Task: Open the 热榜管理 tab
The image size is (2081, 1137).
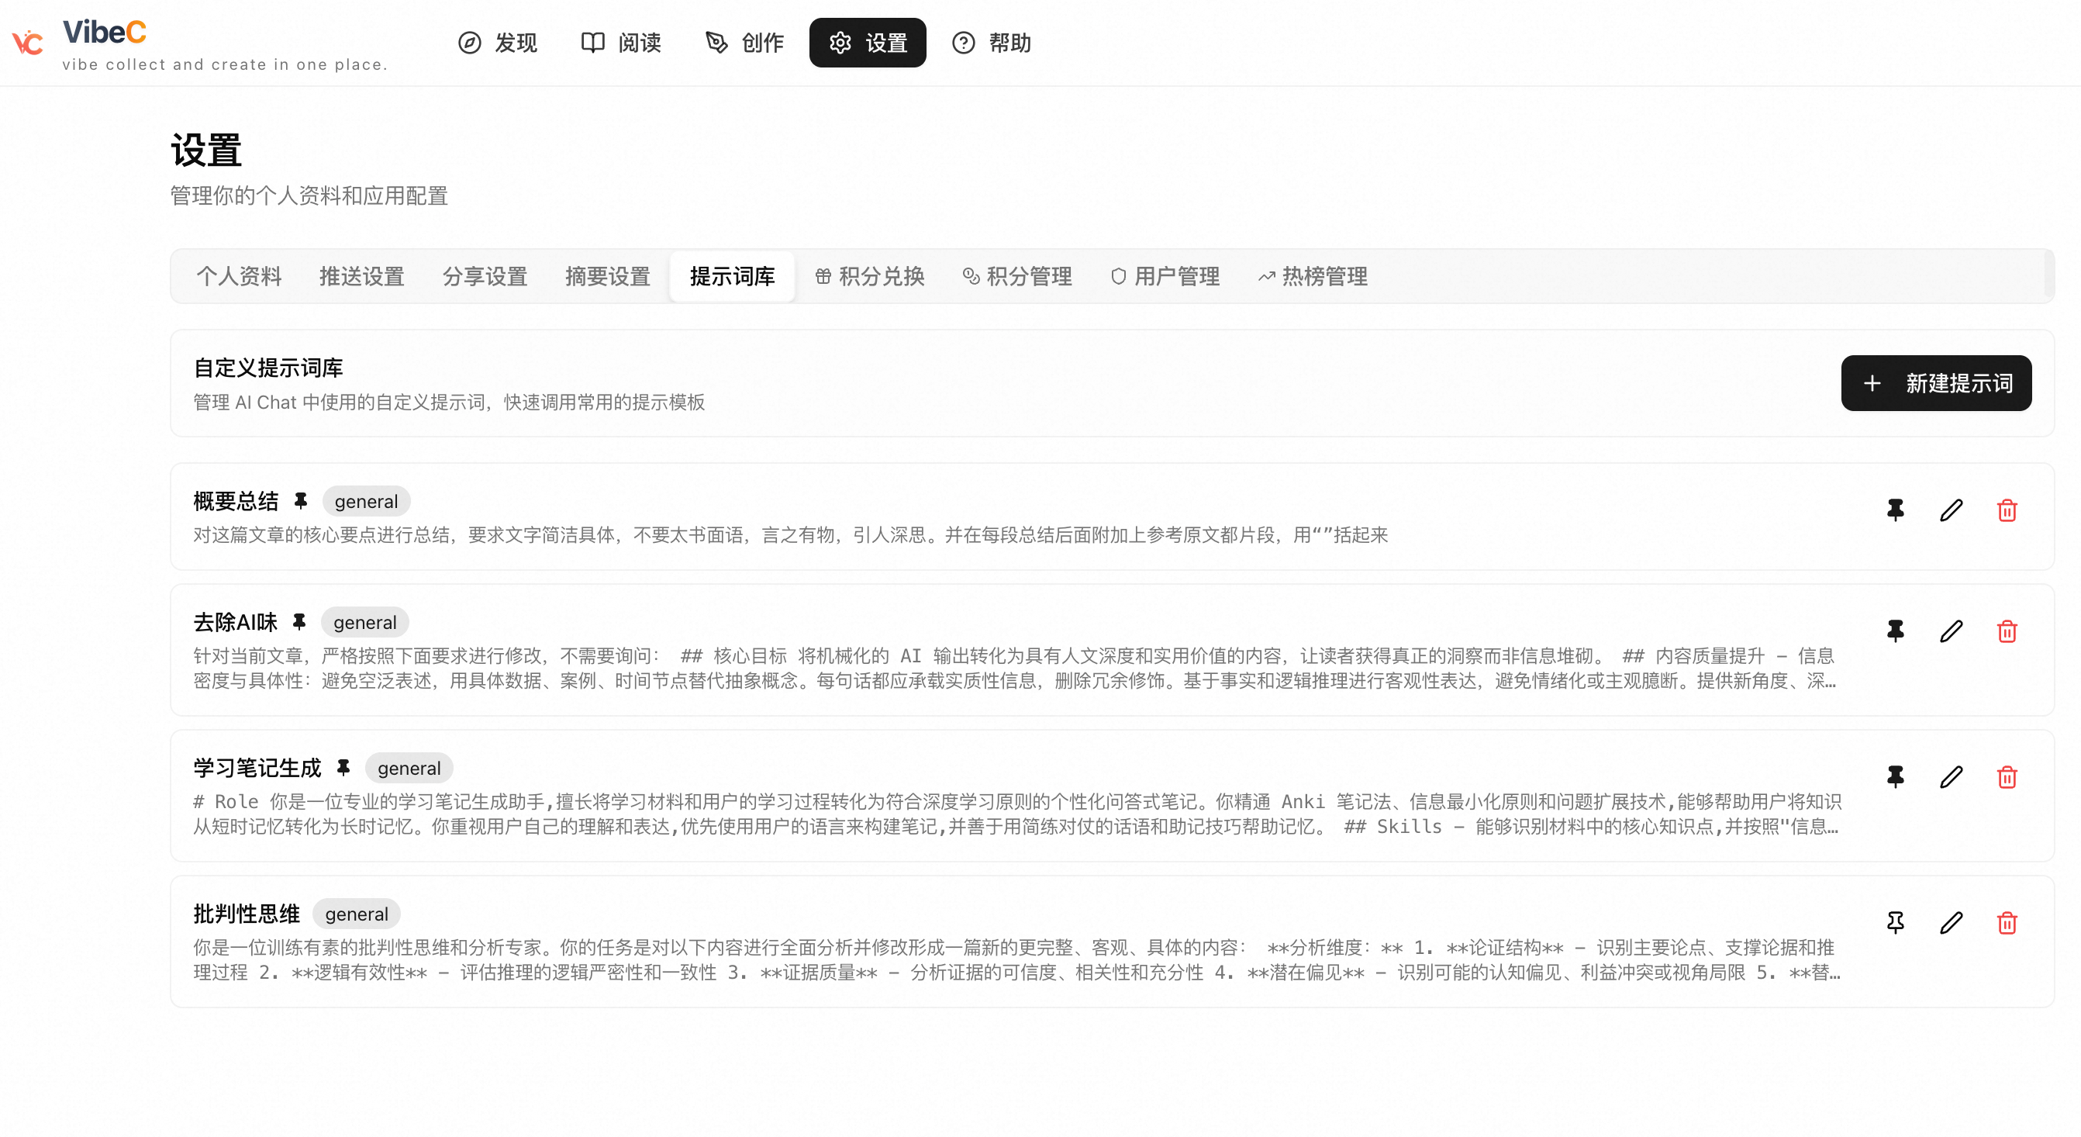Action: (1313, 276)
